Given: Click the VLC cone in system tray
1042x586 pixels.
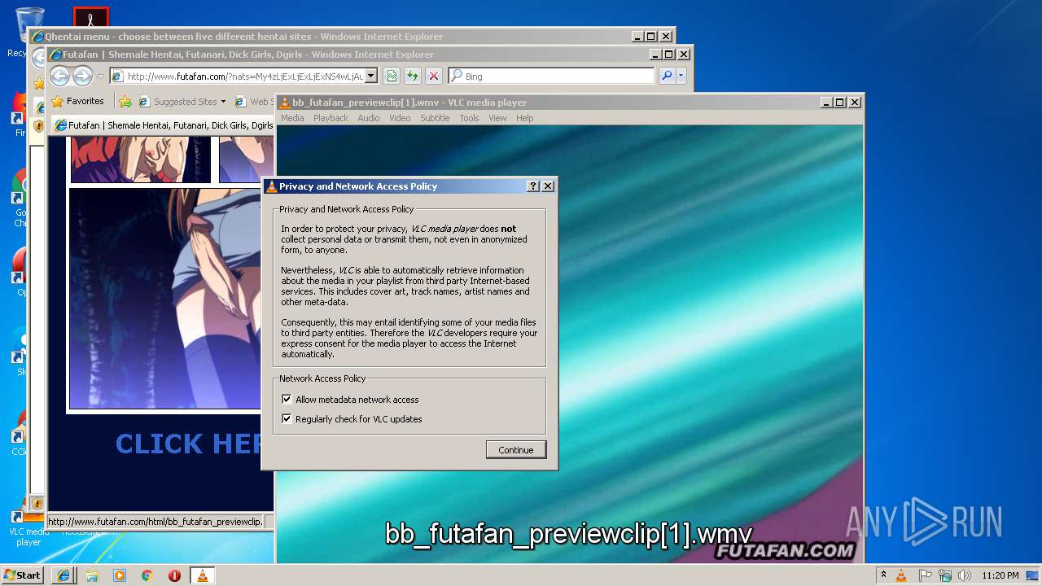Looking at the screenshot, I should 901,575.
